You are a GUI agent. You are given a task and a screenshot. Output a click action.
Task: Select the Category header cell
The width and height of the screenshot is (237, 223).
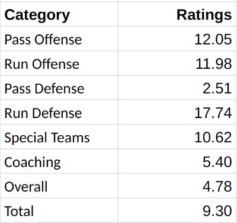point(59,14)
